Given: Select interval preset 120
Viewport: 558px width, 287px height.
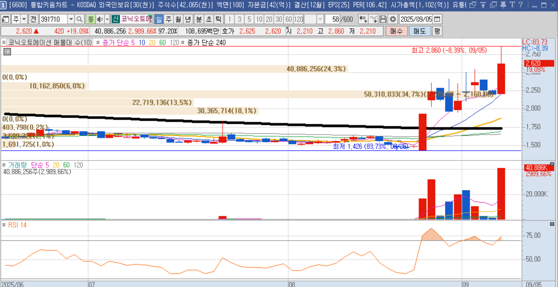Looking at the screenshot, I should (x=298, y=19).
